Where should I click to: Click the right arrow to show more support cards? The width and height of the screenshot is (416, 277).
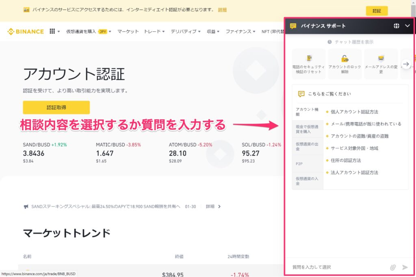tap(406, 64)
